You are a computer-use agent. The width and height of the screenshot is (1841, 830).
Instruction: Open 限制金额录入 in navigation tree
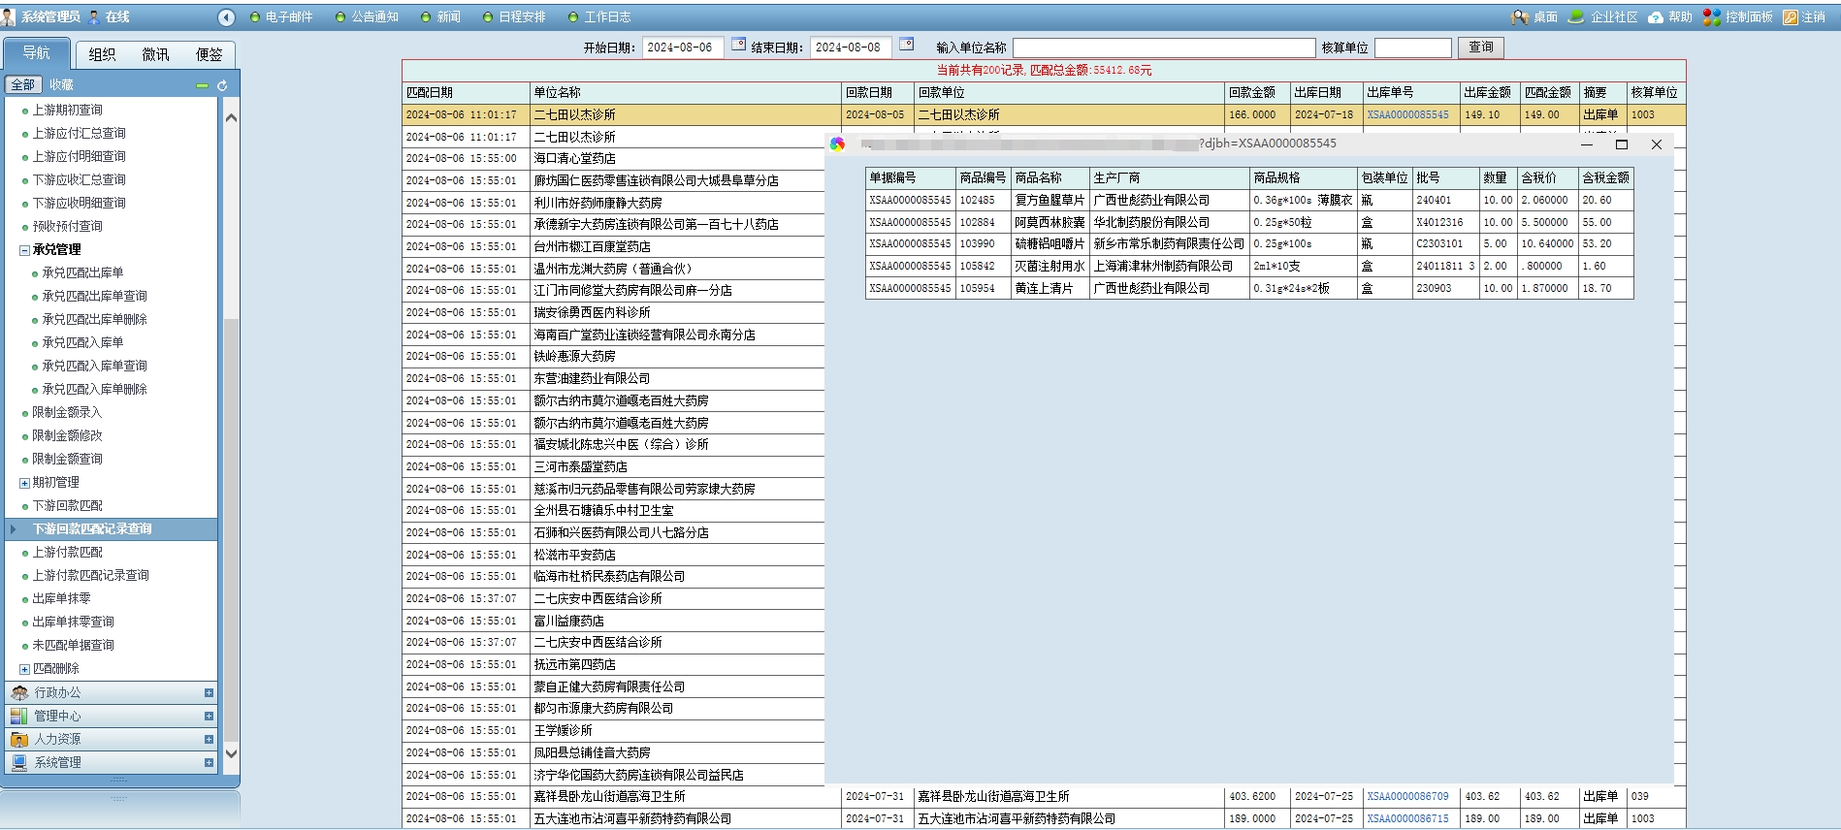(67, 413)
